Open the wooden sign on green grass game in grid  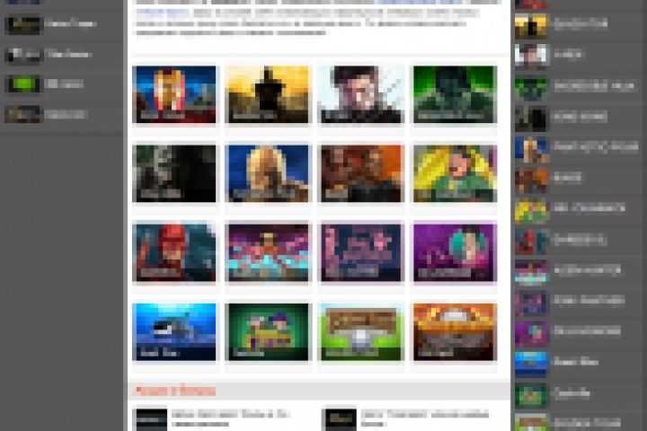[361, 332]
